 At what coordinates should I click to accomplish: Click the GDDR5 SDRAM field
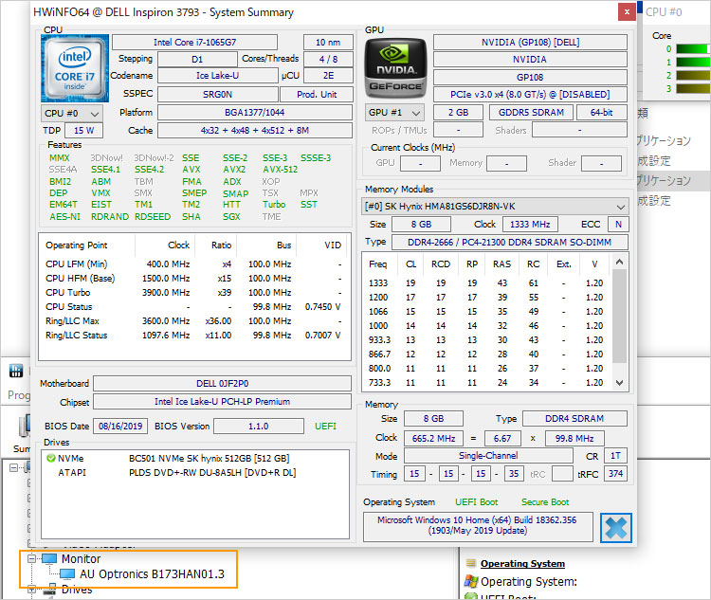[x=531, y=112]
